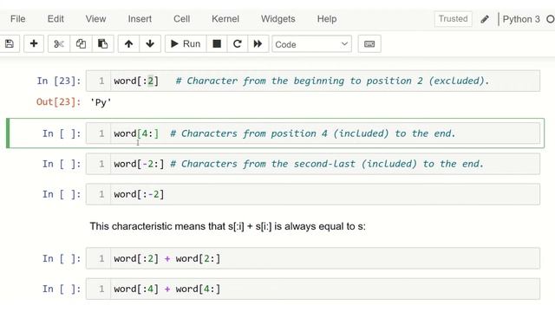This screenshot has height=312, width=555.
Task: Click the kernel idle circle indicator
Action: point(551,19)
